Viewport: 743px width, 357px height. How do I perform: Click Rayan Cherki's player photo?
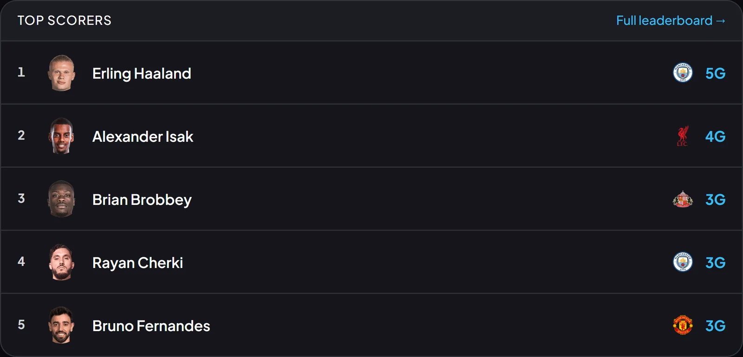coord(61,262)
